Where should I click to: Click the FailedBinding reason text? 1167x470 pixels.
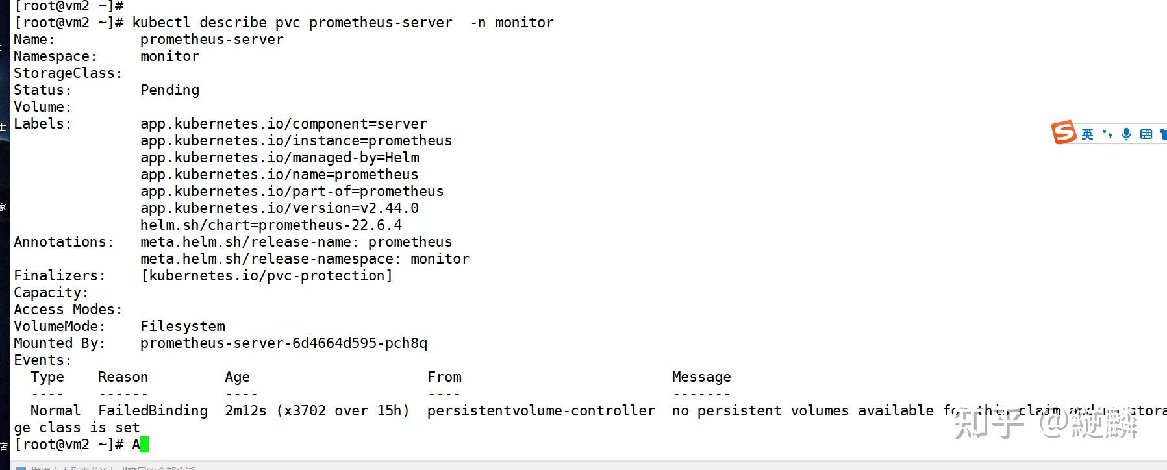point(153,411)
